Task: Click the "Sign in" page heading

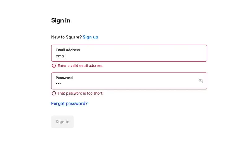Action: coord(61,20)
